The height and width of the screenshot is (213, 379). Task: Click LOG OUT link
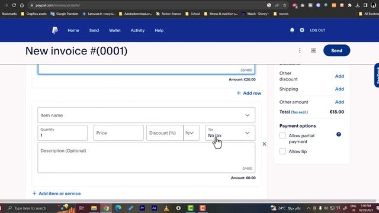coord(317,30)
